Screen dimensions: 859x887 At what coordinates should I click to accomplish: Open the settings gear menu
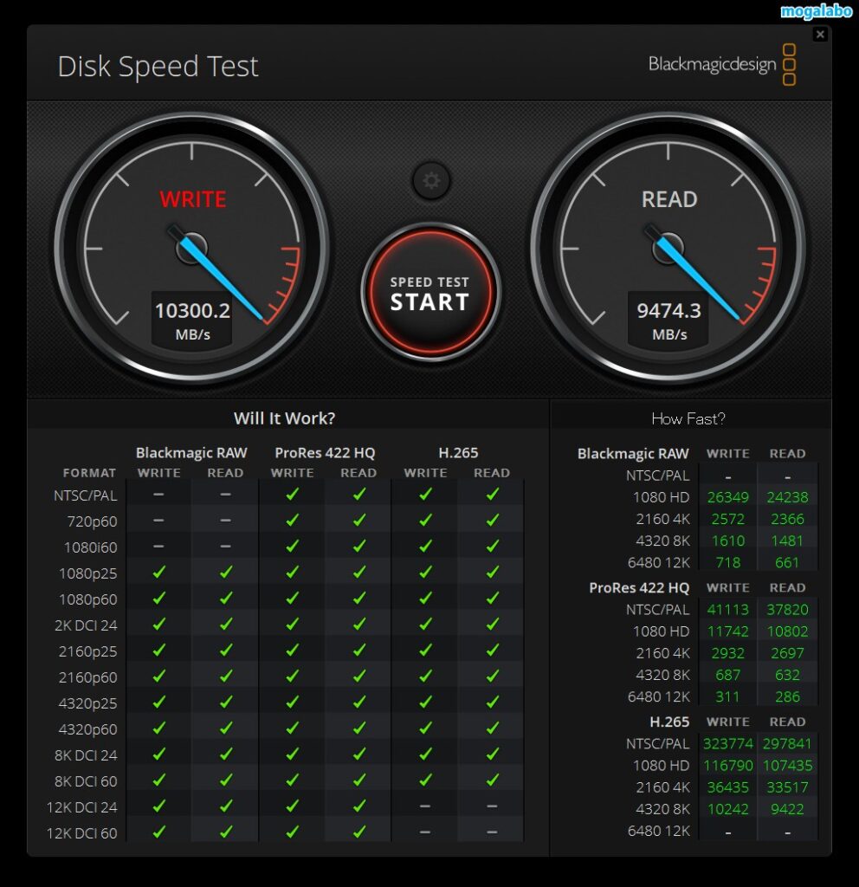coord(430,181)
